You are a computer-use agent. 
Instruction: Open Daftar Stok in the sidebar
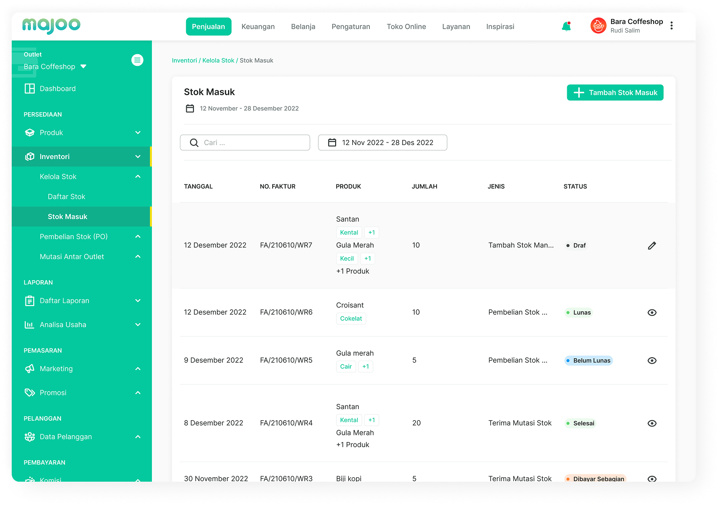66,197
